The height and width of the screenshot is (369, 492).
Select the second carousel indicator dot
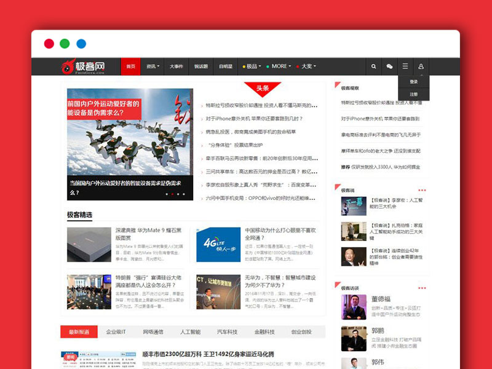click(174, 194)
